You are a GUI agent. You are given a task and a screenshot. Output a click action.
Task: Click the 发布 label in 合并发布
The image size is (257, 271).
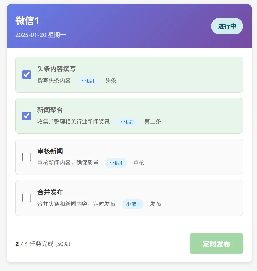tap(155, 204)
